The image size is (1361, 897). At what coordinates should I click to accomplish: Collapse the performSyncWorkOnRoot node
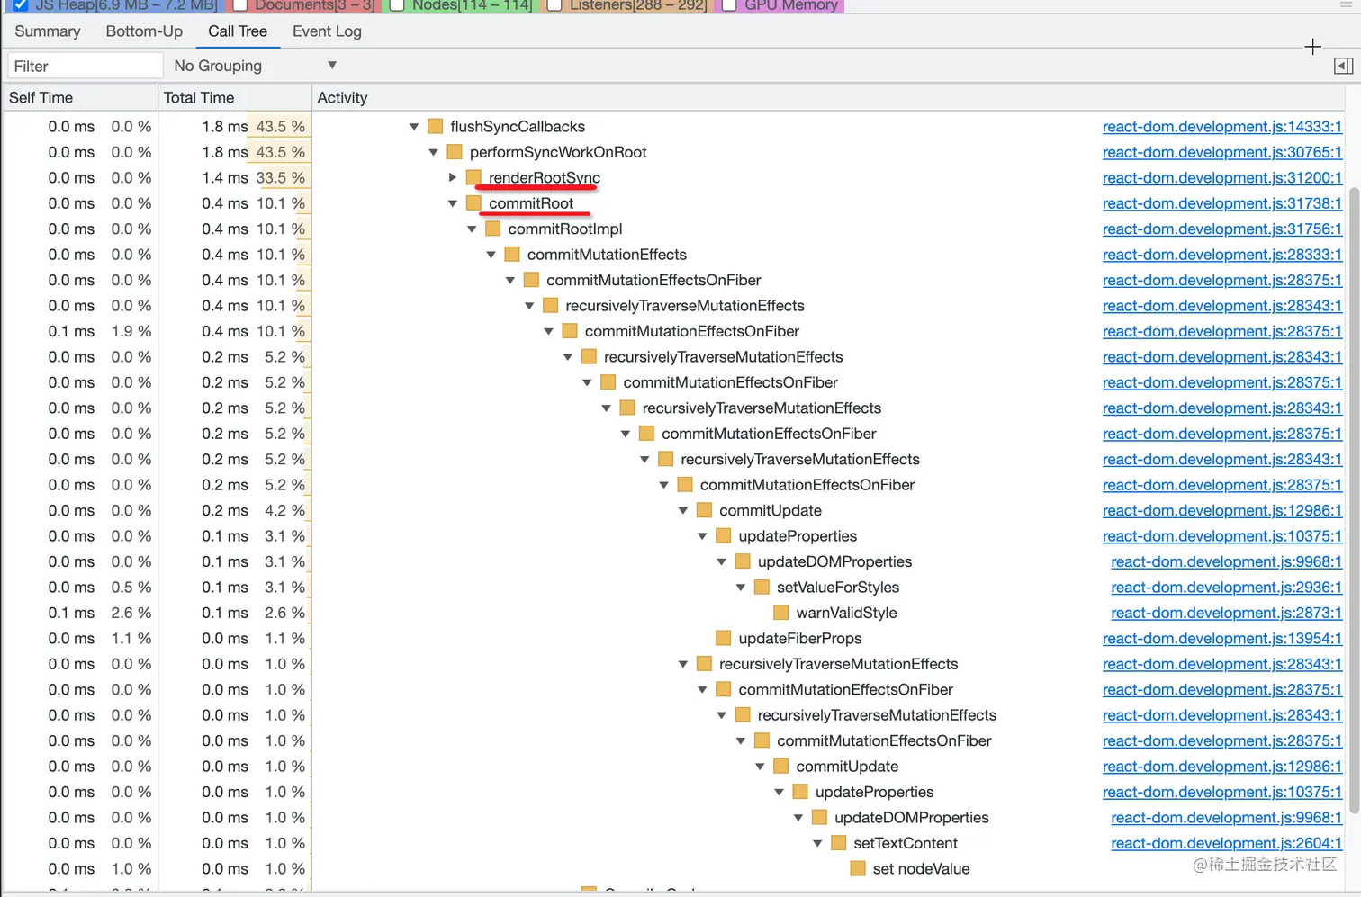coord(433,152)
